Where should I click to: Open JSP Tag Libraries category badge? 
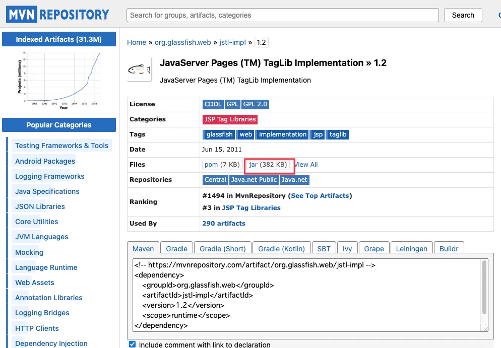pos(230,119)
